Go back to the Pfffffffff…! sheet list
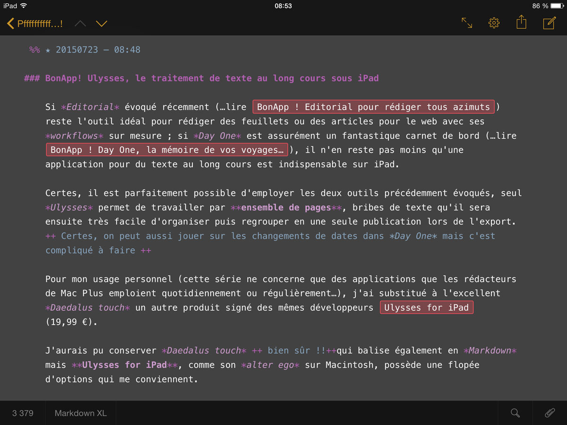 (35, 23)
